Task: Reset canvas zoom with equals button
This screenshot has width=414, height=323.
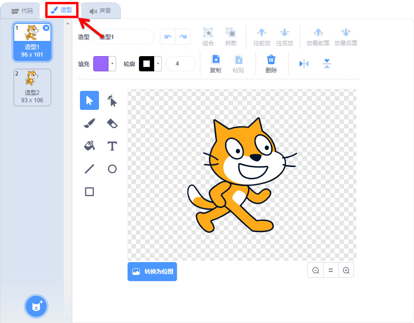Action: coord(331,270)
